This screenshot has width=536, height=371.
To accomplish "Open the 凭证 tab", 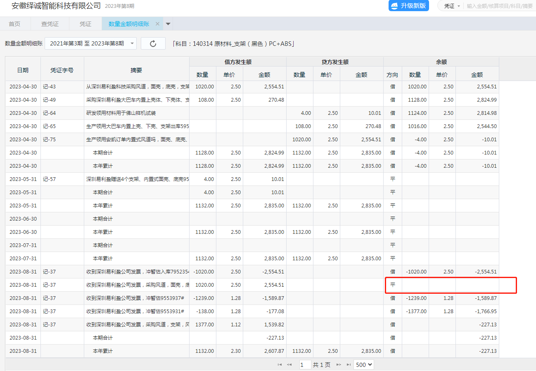I will [x=85, y=24].
